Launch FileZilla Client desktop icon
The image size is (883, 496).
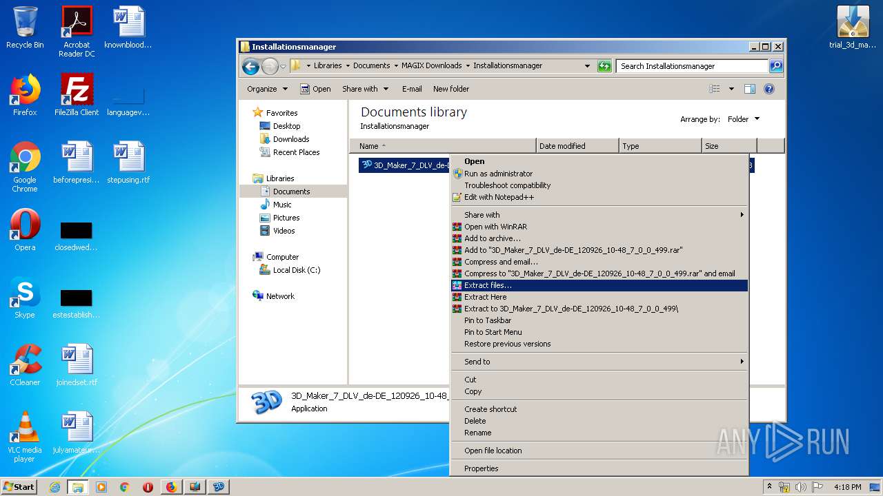pyautogui.click(x=77, y=95)
